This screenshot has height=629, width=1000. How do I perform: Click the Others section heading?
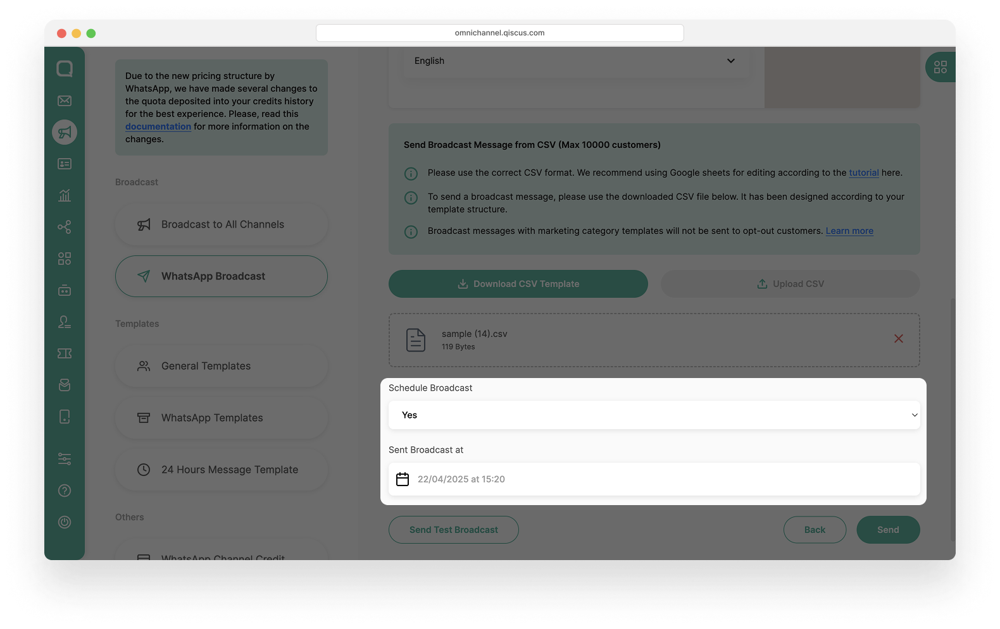pos(130,517)
